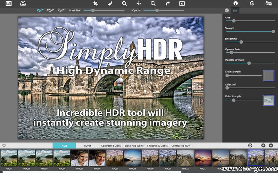
Task: Open the Shadows & Lights tab
Action: pyautogui.click(x=157, y=146)
